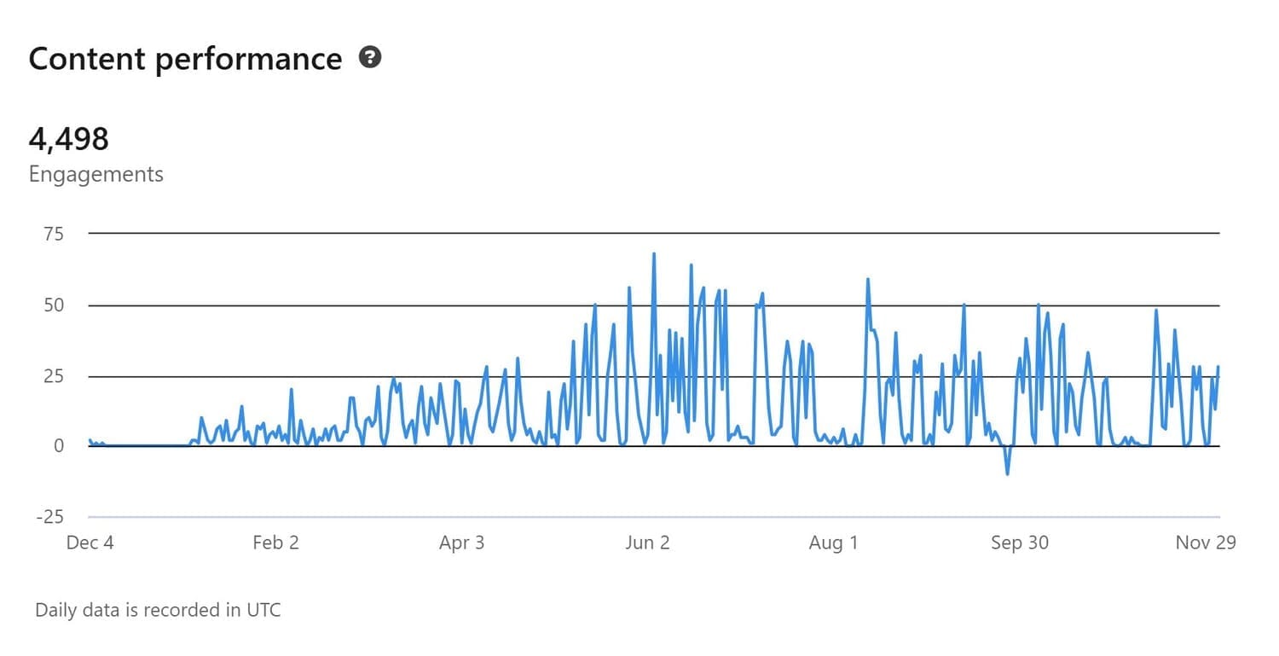Image resolution: width=1279 pixels, height=656 pixels.
Task: Click the 0 y-axis label
Action: click(58, 446)
